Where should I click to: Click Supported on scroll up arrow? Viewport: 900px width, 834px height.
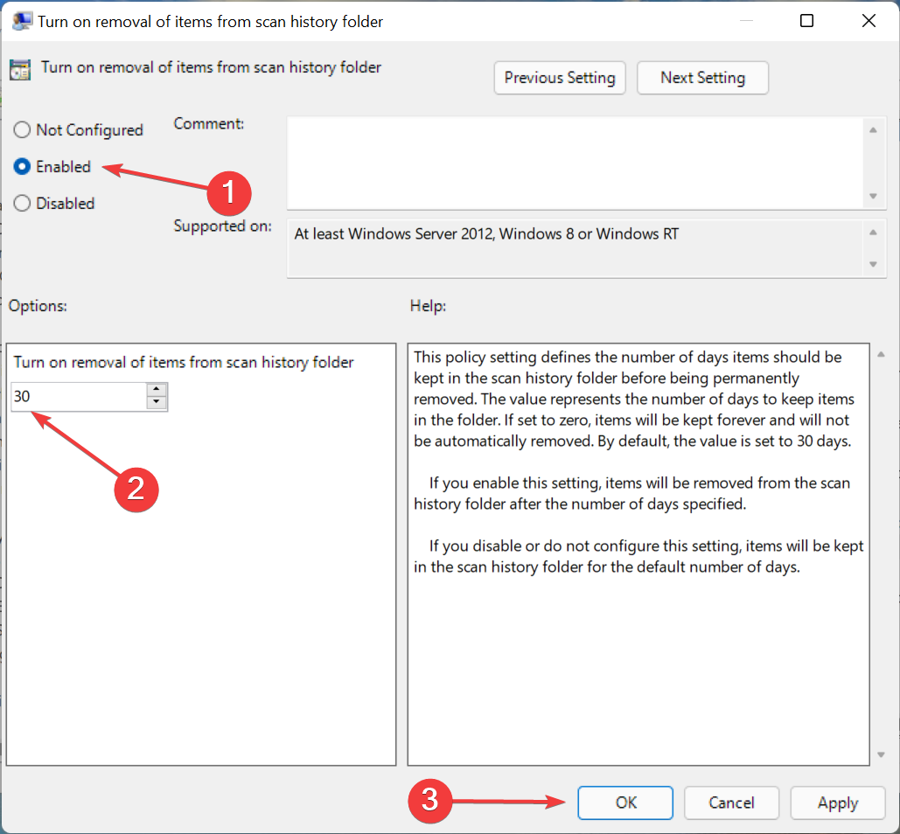click(873, 233)
